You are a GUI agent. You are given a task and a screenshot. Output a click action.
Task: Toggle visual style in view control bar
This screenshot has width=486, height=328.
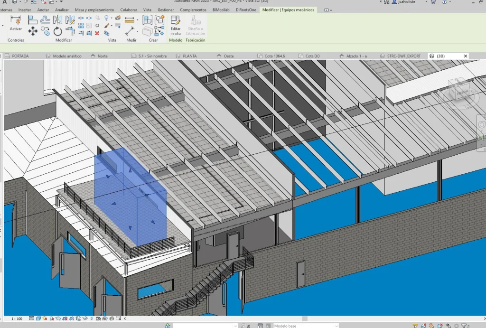39,319
